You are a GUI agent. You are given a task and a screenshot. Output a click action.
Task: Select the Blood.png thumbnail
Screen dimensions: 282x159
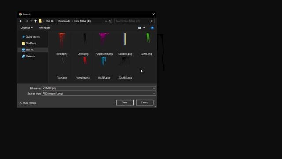(62, 41)
